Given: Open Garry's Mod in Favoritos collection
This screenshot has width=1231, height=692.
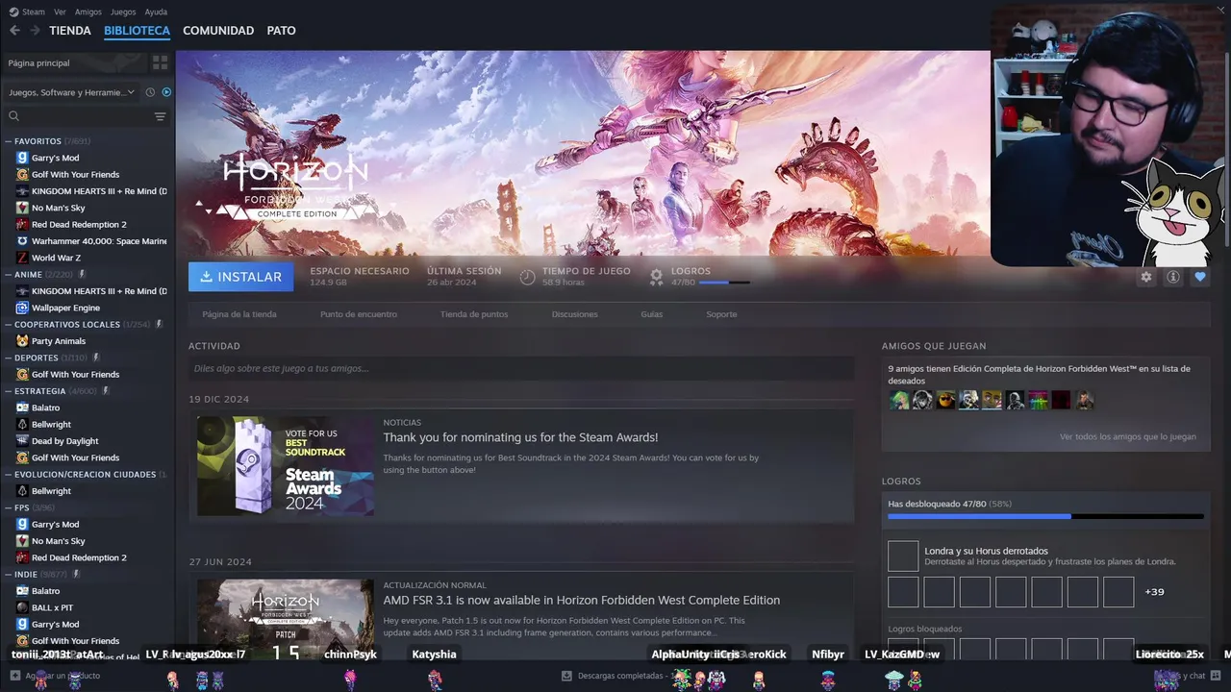Looking at the screenshot, I should pos(55,158).
